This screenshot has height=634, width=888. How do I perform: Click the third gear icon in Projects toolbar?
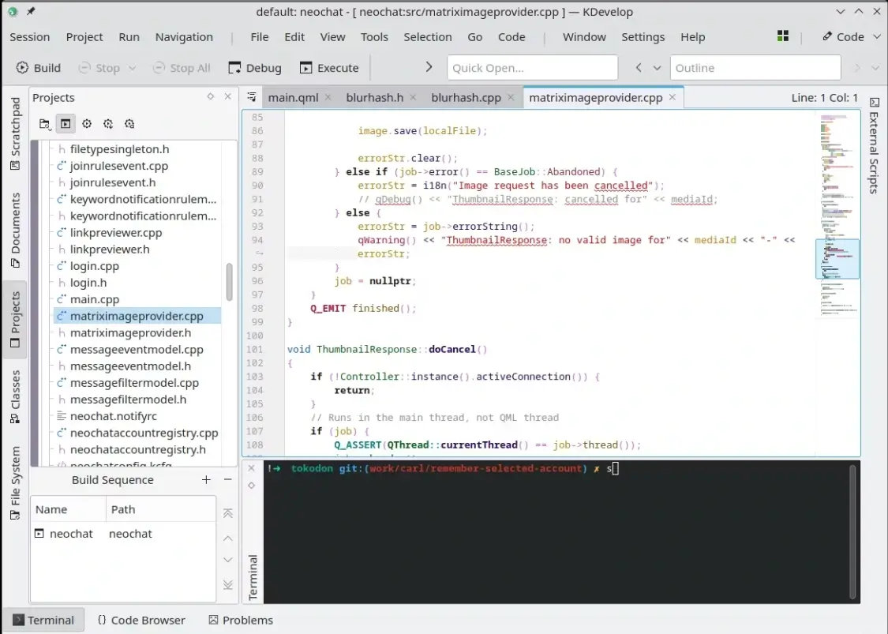pos(129,123)
